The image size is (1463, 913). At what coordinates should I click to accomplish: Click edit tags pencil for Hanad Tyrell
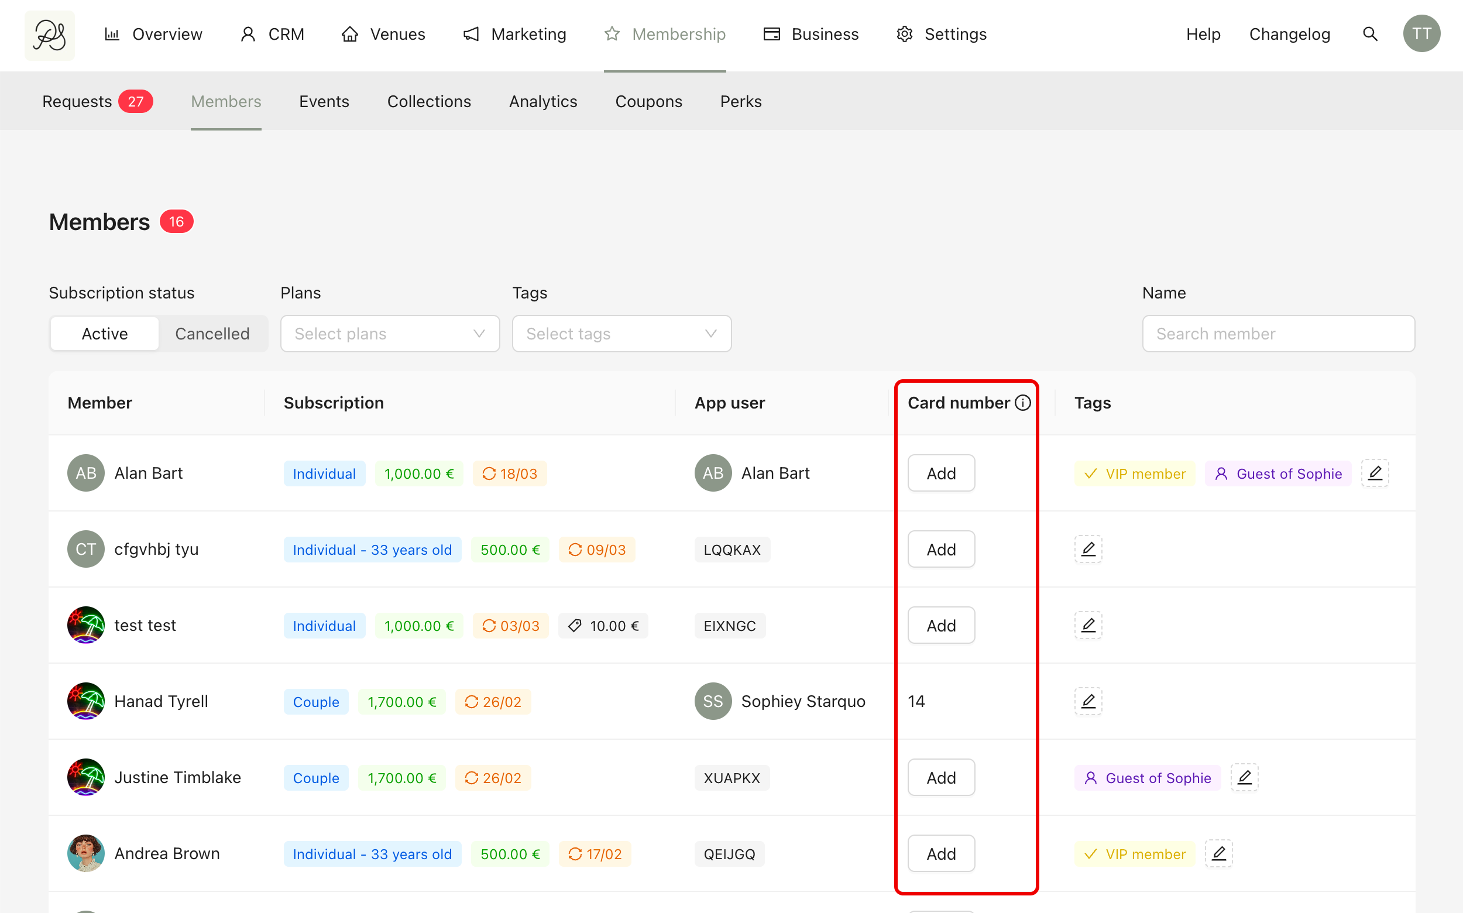(1088, 701)
